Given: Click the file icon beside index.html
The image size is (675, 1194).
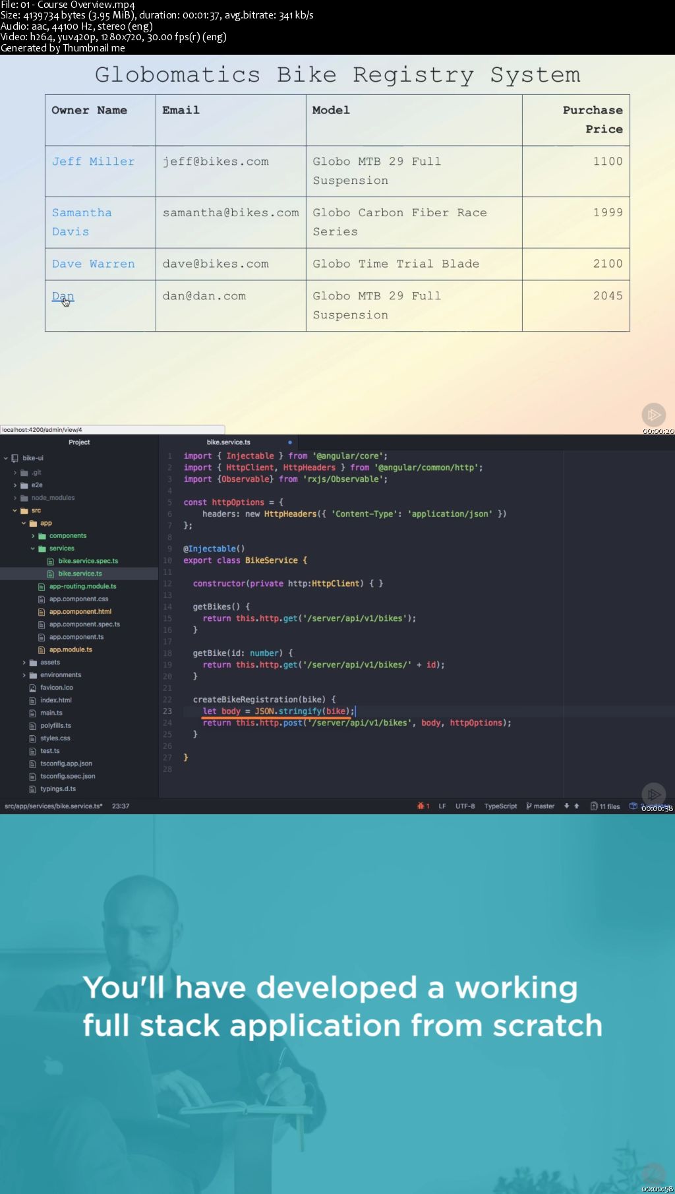Looking at the screenshot, I should click(x=33, y=700).
